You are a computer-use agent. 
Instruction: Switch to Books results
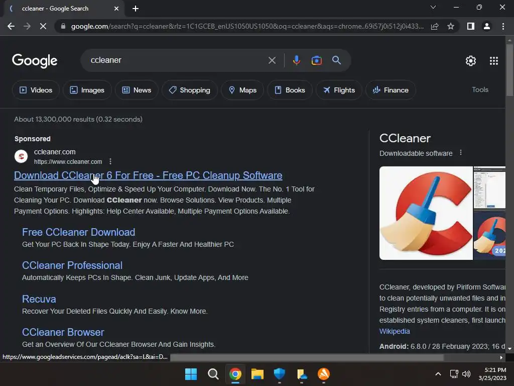pos(290,90)
